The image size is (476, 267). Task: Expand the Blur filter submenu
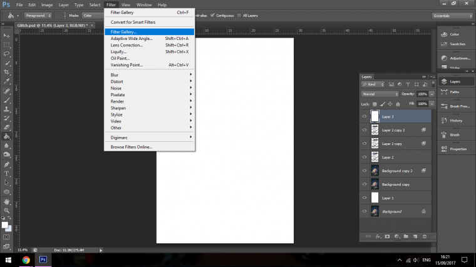(x=149, y=75)
